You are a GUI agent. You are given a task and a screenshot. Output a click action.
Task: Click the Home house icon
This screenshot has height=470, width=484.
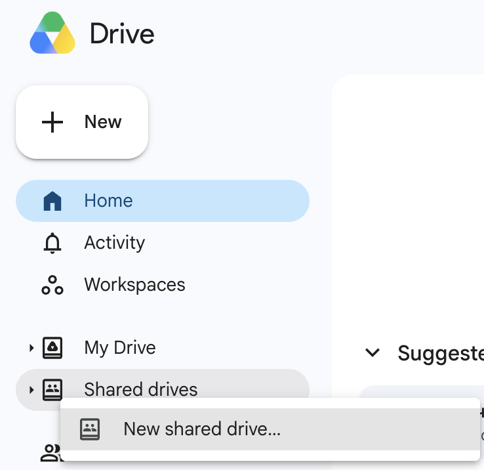click(x=52, y=201)
